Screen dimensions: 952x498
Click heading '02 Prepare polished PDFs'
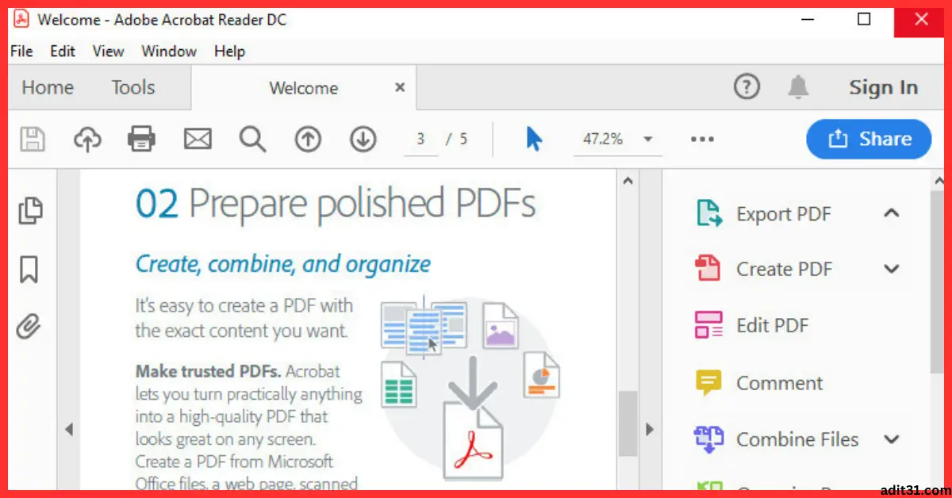point(336,205)
